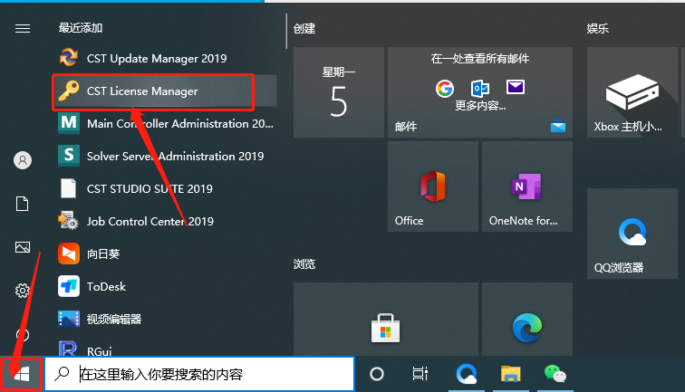Open Main Controller Administration entry
The height and width of the screenshot is (392, 685).
pyautogui.click(x=164, y=123)
